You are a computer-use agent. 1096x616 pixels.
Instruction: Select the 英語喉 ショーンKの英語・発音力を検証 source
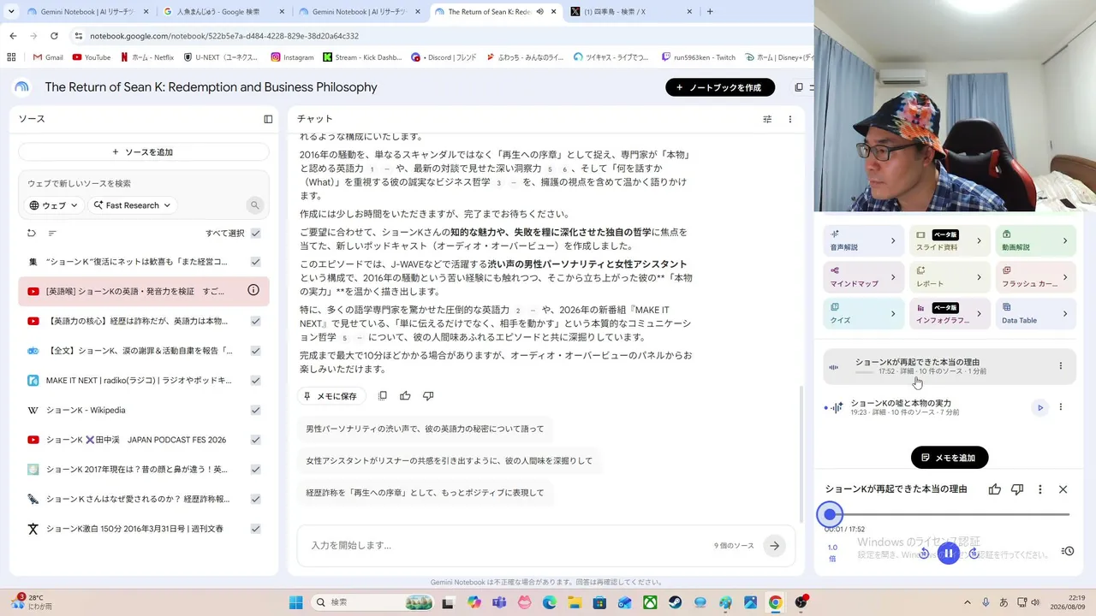click(144, 291)
